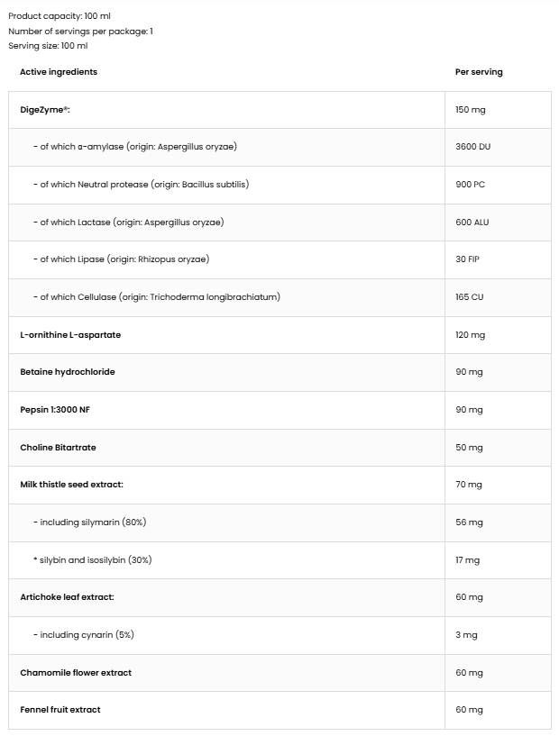The width and height of the screenshot is (559, 736).
Task: Click the Neutral protease row text
Action: (x=141, y=185)
